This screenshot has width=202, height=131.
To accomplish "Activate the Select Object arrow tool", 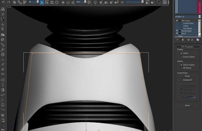I will 42,2.
